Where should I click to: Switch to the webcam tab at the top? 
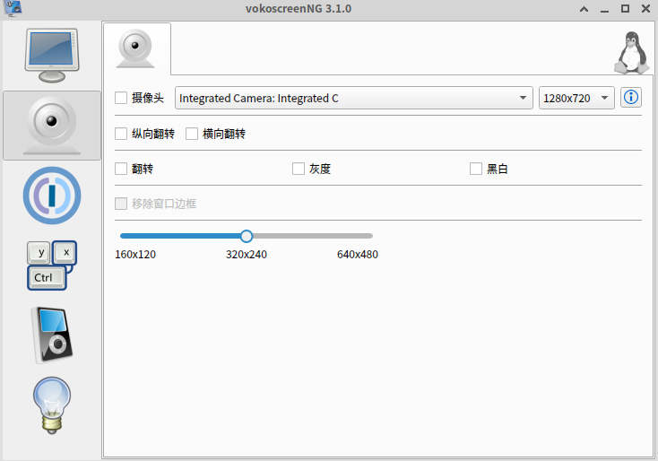(135, 48)
